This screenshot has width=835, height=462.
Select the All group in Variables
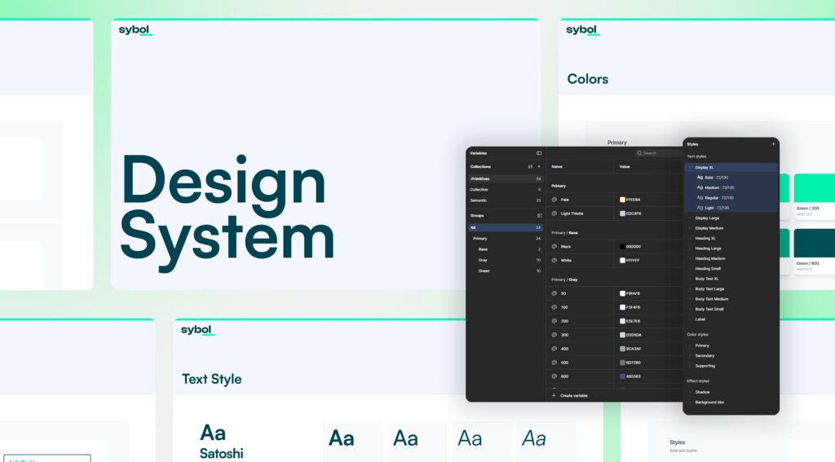506,228
